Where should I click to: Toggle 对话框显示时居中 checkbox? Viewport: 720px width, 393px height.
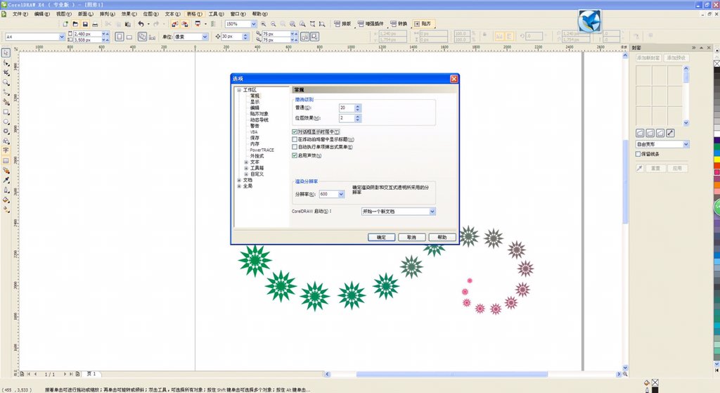(x=295, y=131)
